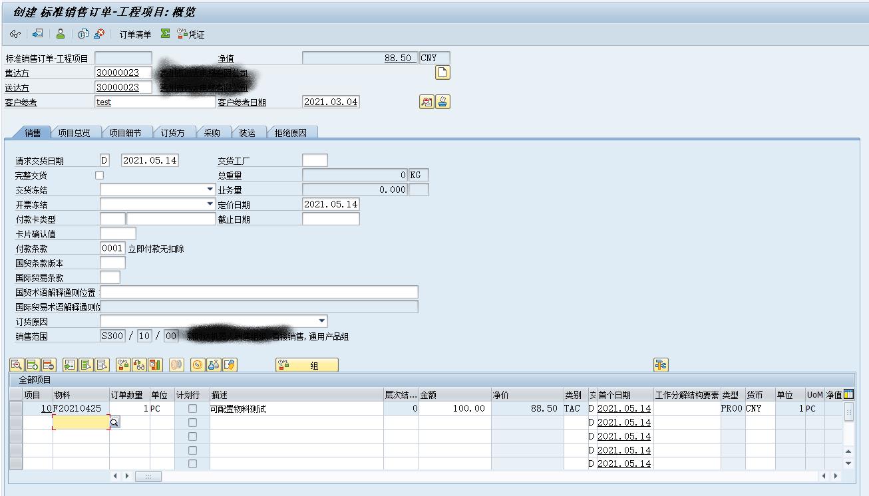The height and width of the screenshot is (496, 869).
Task: Click the 请求交货日期 date field 2021.05.14
Action: click(x=150, y=160)
